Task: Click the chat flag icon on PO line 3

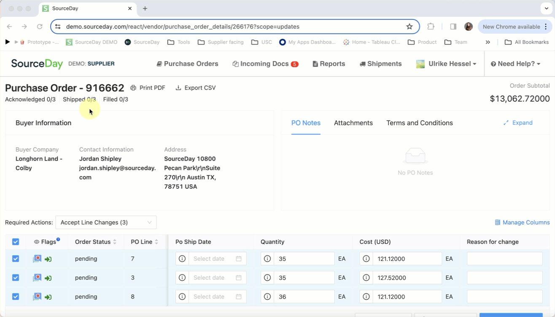Action: pos(37,278)
